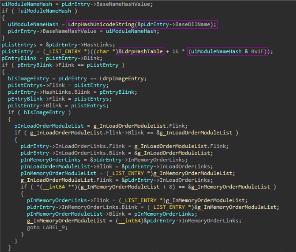296x252 pixels.
Task: Select HashLinks in the pListEntrys assignment
Action: click(84, 45)
